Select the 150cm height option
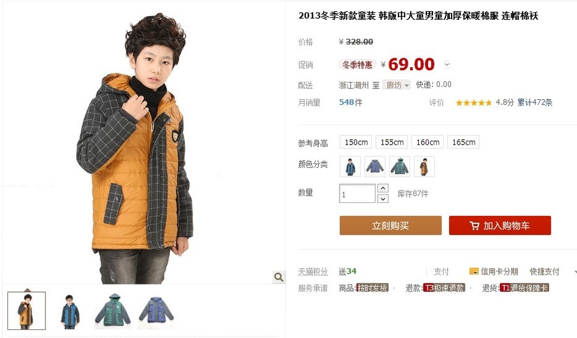 coord(356,142)
